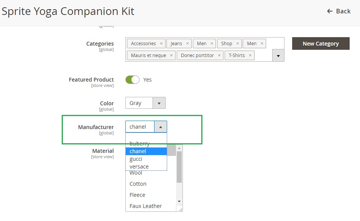
Task: Collapse the Manufacturer dropdown
Action: point(160,127)
